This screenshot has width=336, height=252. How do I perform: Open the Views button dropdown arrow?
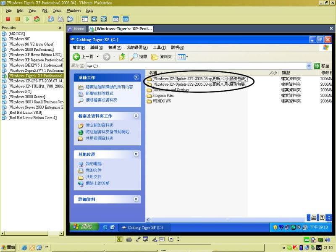click(x=187, y=57)
